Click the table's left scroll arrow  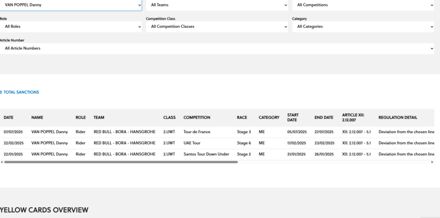2,162
